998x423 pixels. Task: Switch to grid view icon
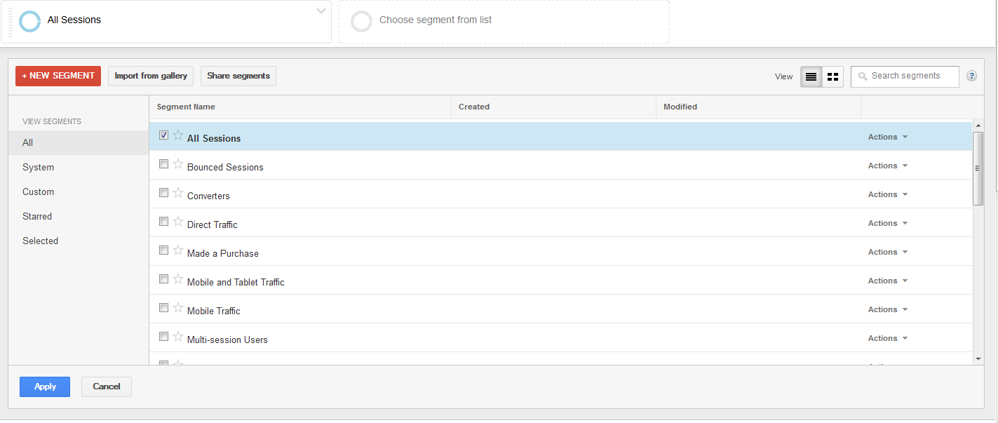coord(832,76)
